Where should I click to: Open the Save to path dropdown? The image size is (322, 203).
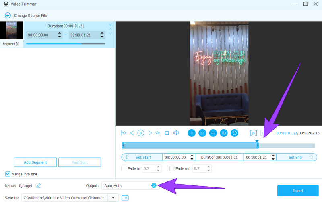(113, 198)
